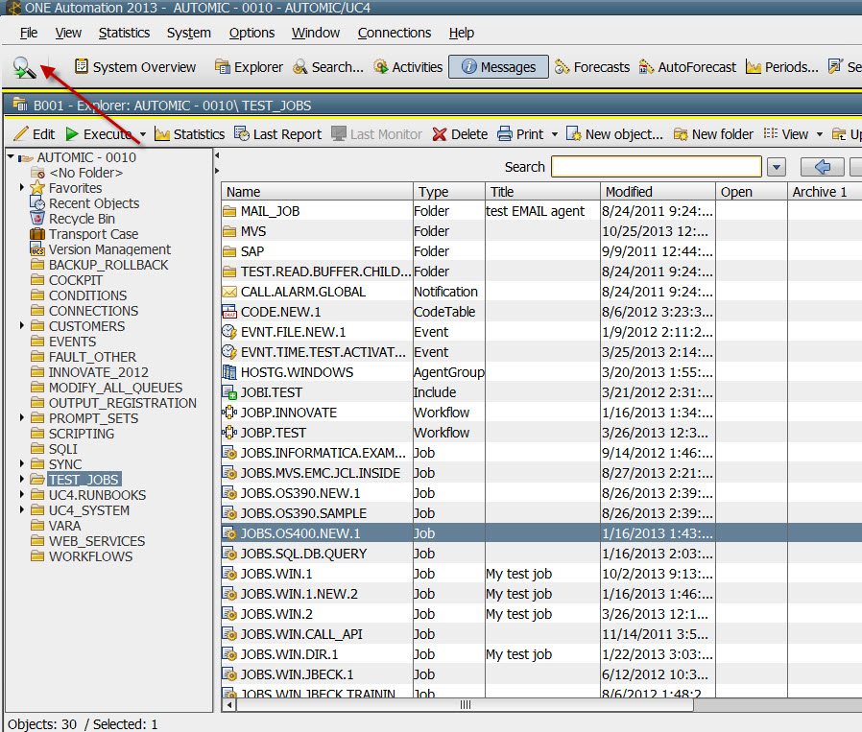Open the Connections menu

pos(395,33)
